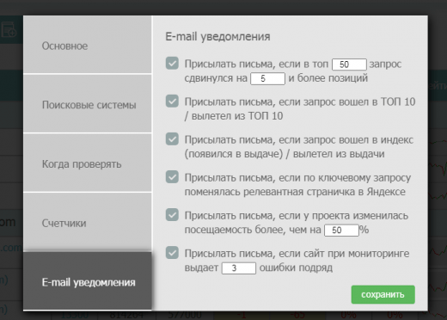
Task: Click text 'и более позиций'
Action: (328, 78)
